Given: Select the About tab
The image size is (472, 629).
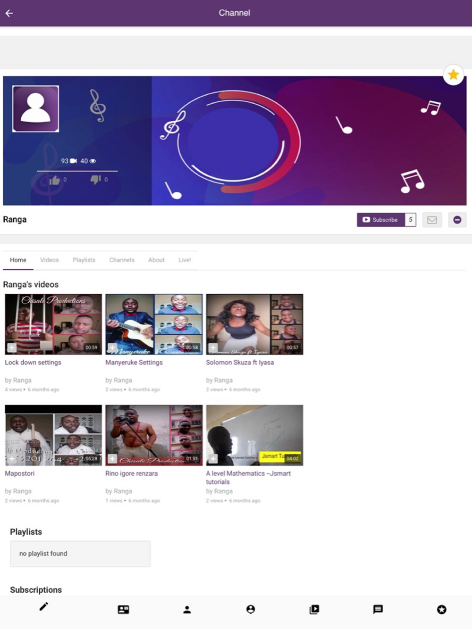Looking at the screenshot, I should pos(156,260).
